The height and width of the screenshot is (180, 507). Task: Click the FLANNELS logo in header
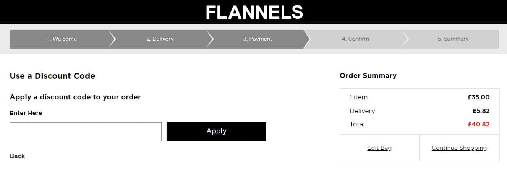(254, 12)
